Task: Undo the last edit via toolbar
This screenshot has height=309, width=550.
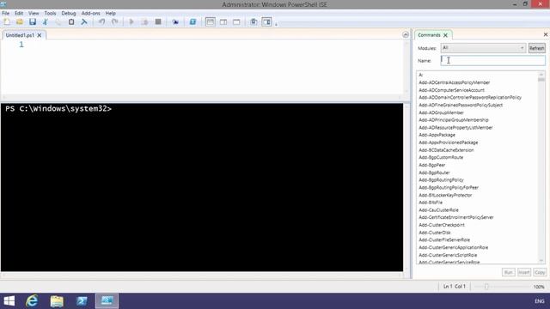Action: tap(101, 22)
